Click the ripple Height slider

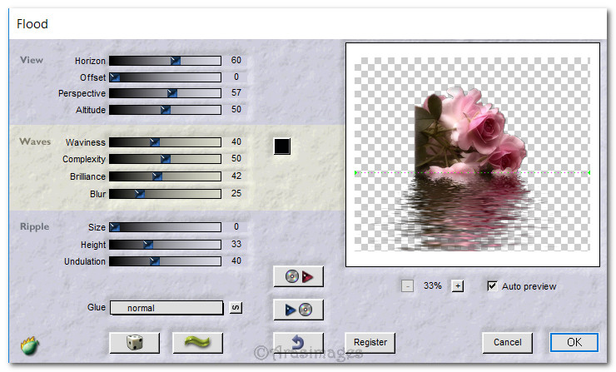(165, 245)
